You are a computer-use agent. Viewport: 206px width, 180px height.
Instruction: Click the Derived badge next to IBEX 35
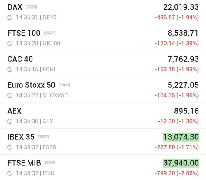pos(44,137)
